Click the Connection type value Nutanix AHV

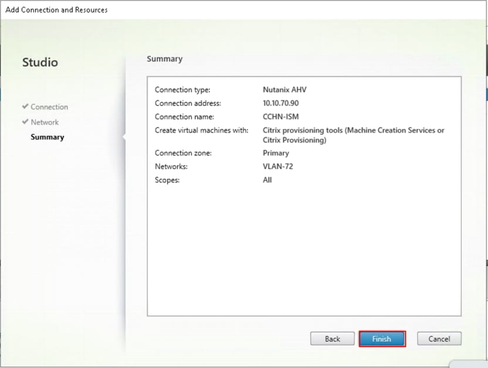[283, 90]
